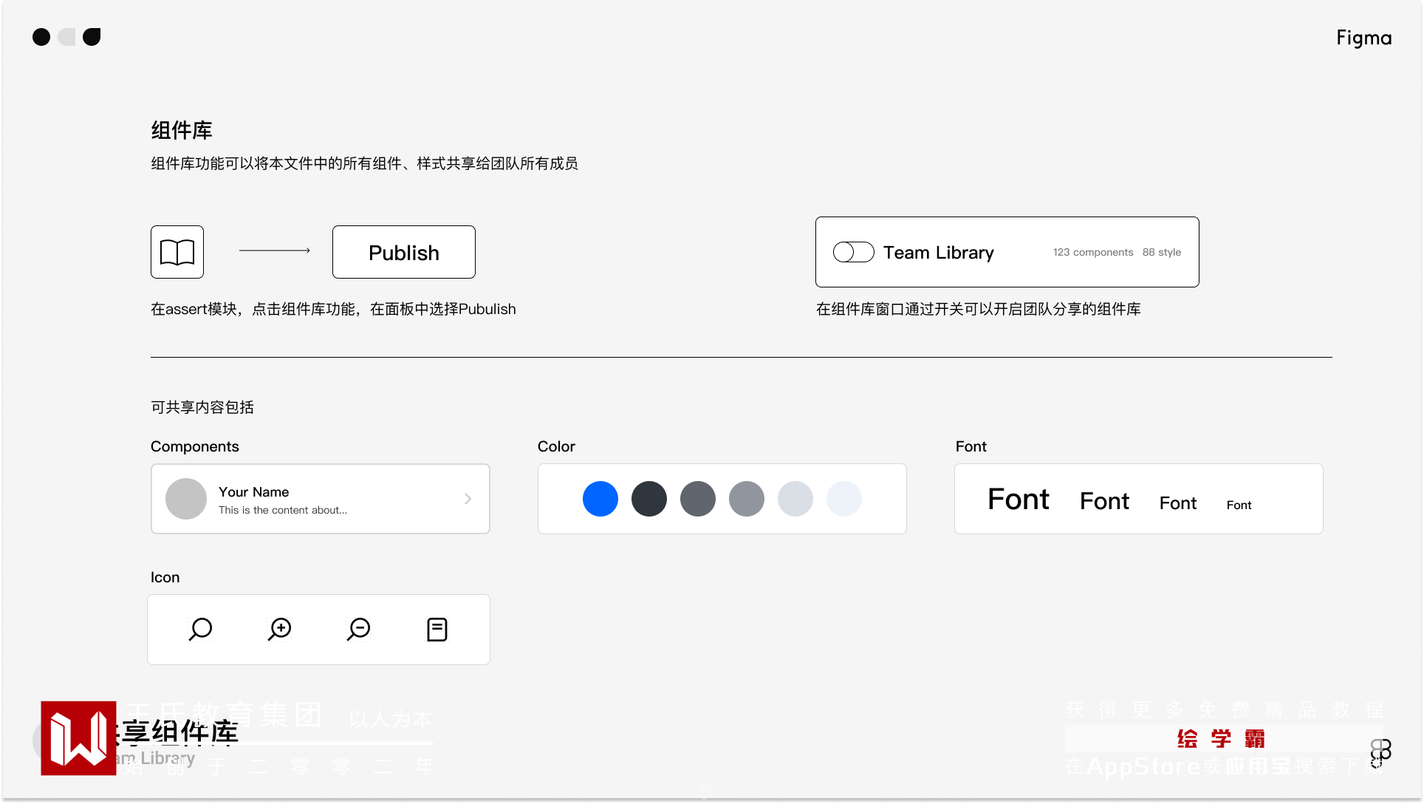Click the red W logo

pos(78,738)
